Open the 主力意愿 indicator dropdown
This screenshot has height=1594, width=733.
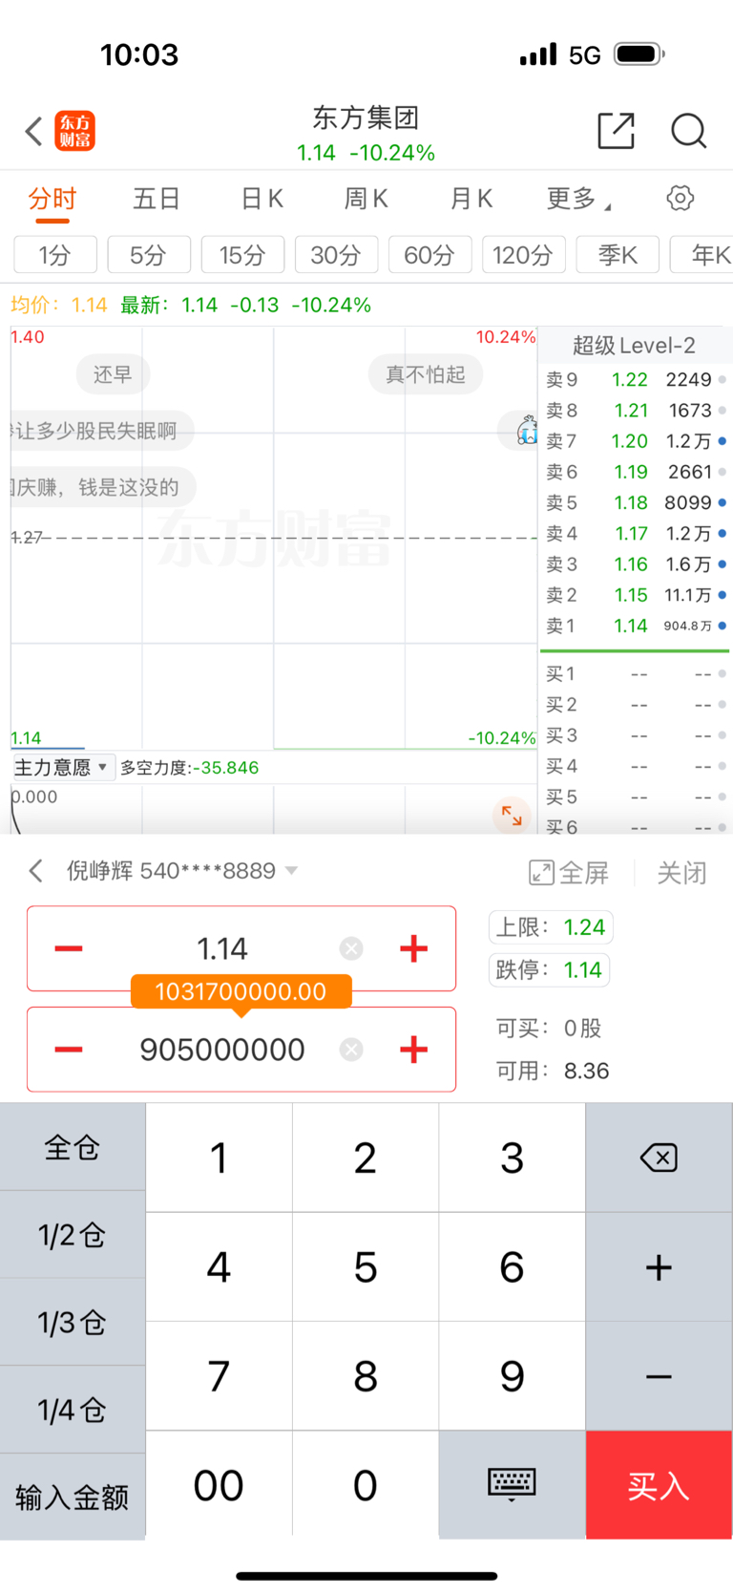(64, 767)
